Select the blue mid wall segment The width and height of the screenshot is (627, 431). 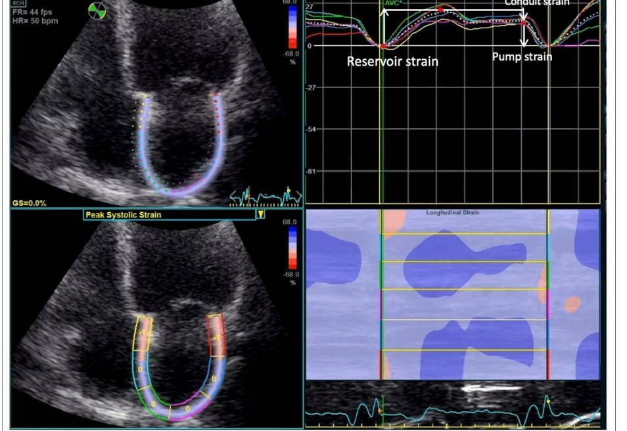coord(215,377)
